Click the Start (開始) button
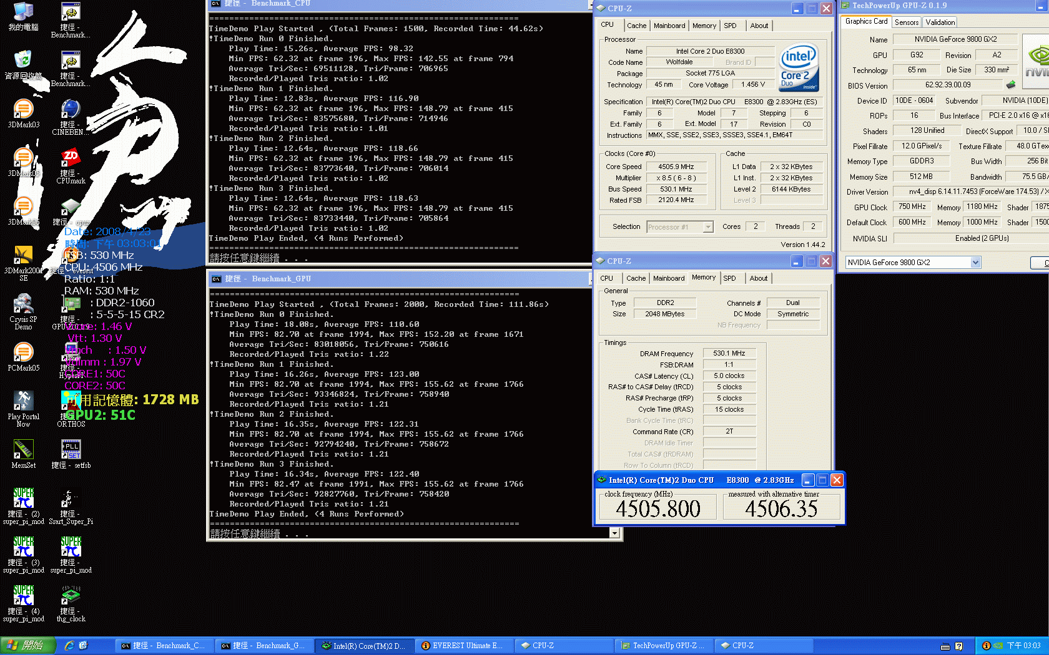This screenshot has width=1049, height=655. (28, 646)
